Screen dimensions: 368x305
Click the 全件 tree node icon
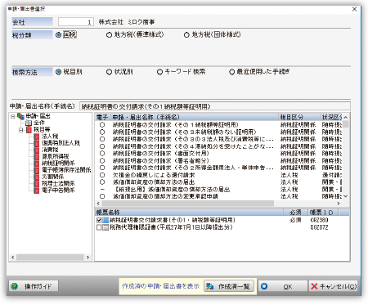coord(29,123)
